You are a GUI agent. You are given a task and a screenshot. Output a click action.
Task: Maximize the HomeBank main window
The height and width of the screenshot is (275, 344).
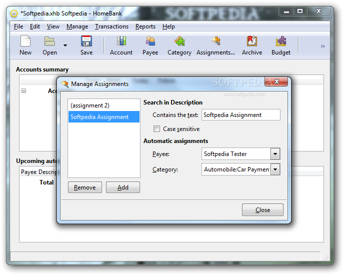pyautogui.click(x=299, y=11)
